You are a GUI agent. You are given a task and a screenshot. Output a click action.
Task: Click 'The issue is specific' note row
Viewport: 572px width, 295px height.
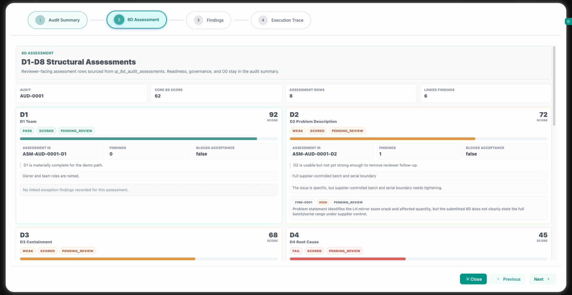click(x=419, y=188)
